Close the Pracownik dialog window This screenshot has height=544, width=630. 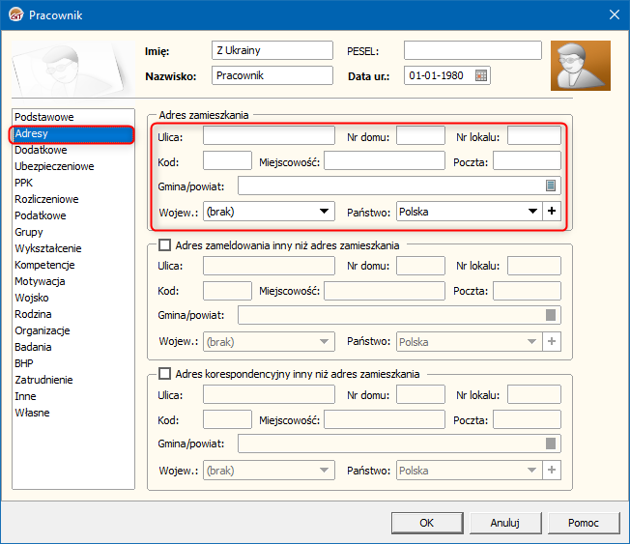coord(613,14)
